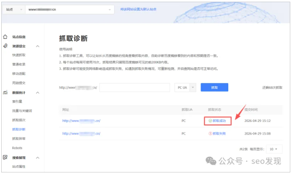
Task: Click the 抓取状态 column header
Action: tap(215, 110)
